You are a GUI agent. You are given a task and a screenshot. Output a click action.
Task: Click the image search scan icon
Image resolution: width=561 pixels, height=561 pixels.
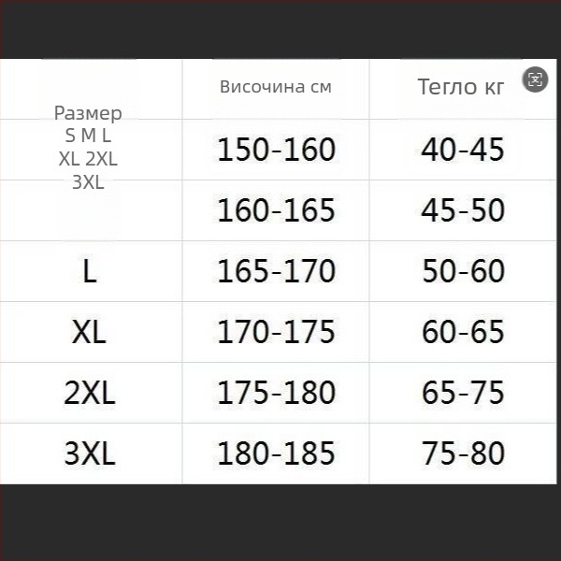[x=535, y=79]
